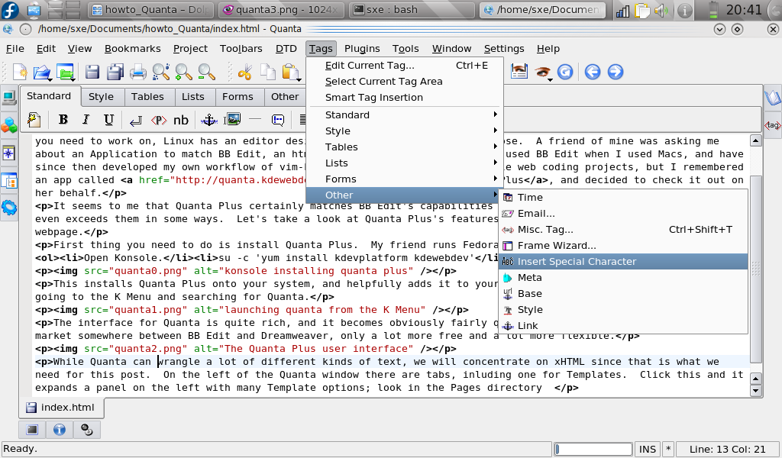Choose Frame Wizard from submenu
This screenshot has height=458, width=782.
click(623, 246)
